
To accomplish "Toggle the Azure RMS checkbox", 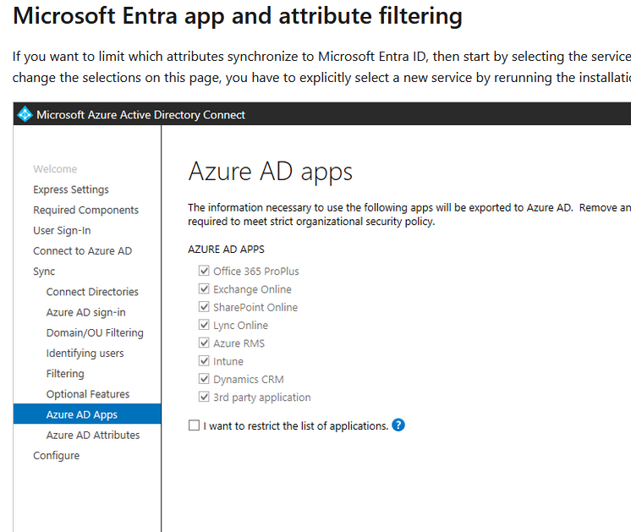I will click(x=204, y=343).
